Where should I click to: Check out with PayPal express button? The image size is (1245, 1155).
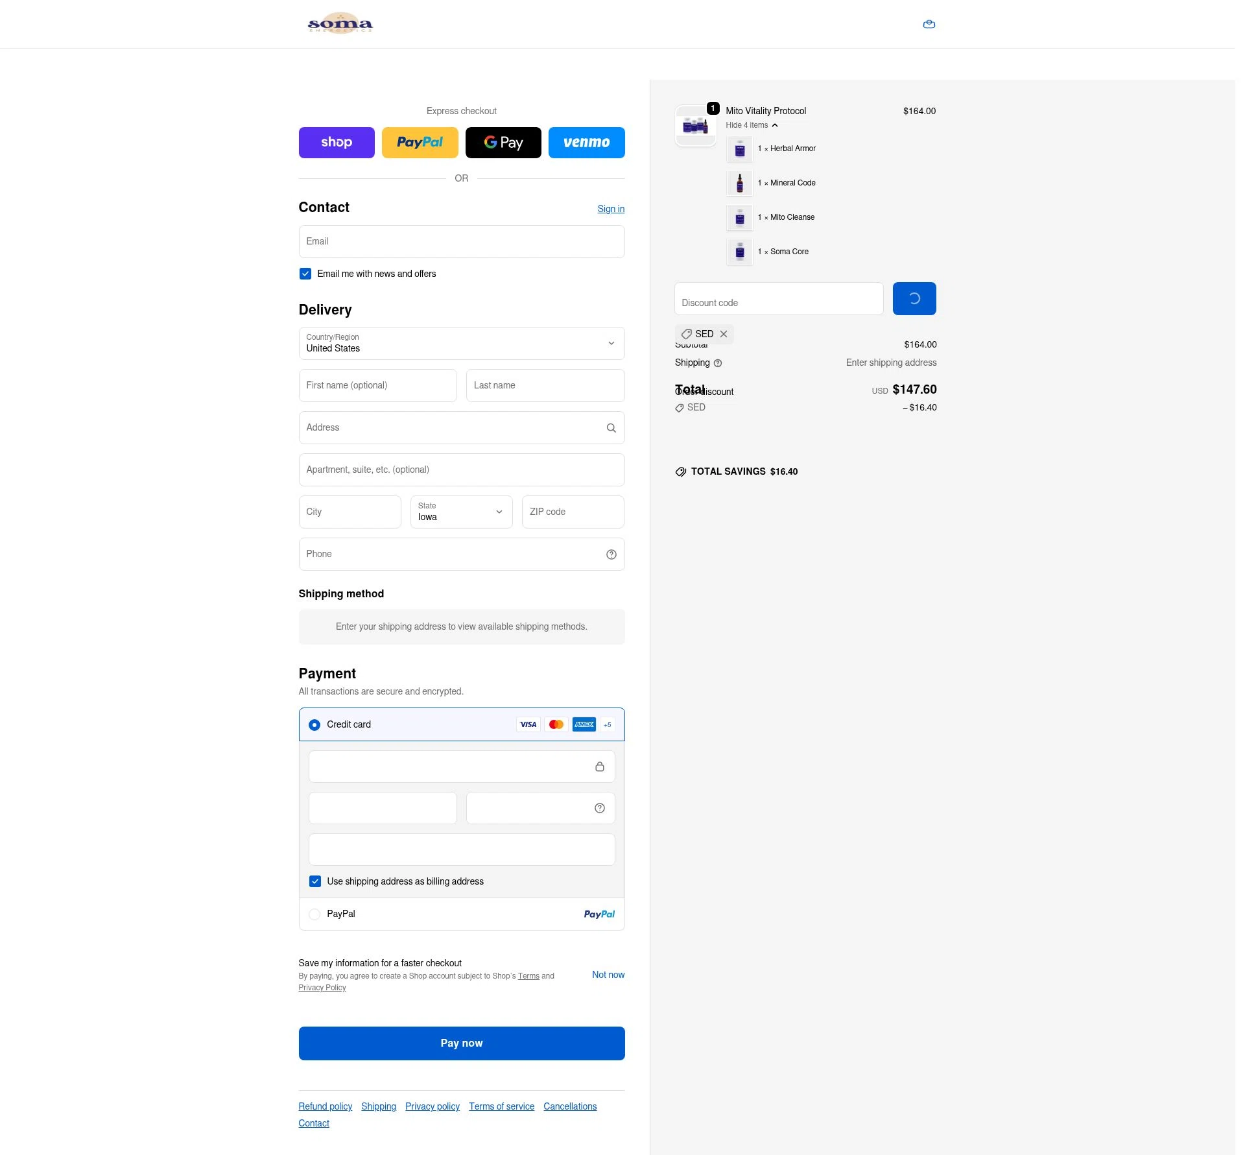point(420,143)
